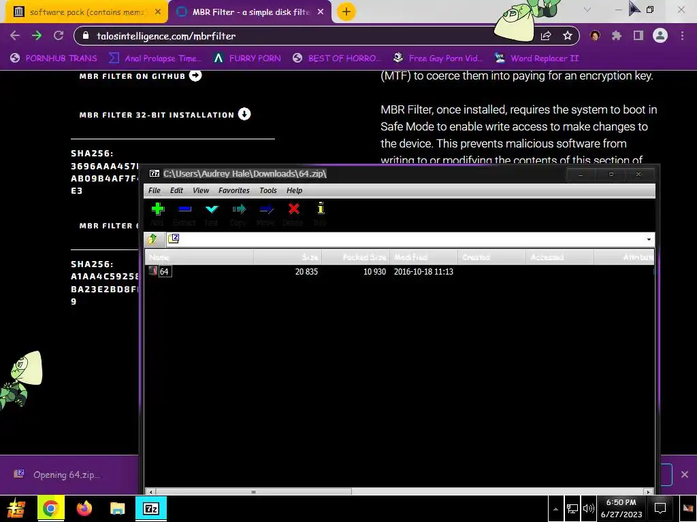Click the 7-Zip scroll right arrow

[649, 492]
